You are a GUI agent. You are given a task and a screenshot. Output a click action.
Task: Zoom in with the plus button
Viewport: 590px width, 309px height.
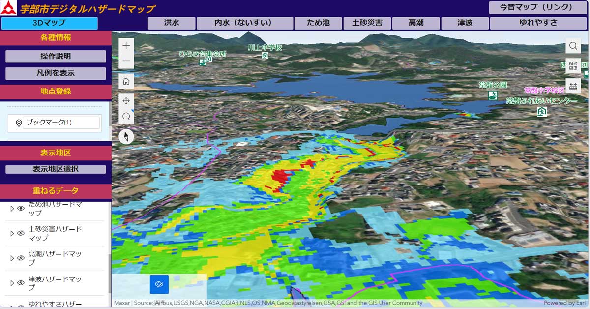pyautogui.click(x=126, y=45)
